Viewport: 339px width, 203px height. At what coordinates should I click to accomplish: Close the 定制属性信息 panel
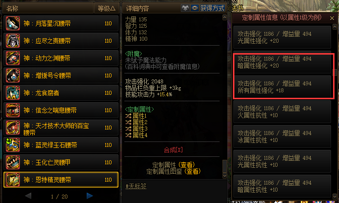point(332,18)
